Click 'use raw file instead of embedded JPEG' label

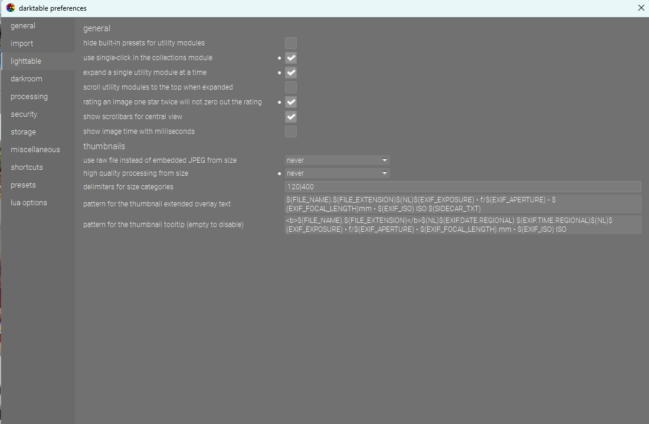(x=160, y=160)
